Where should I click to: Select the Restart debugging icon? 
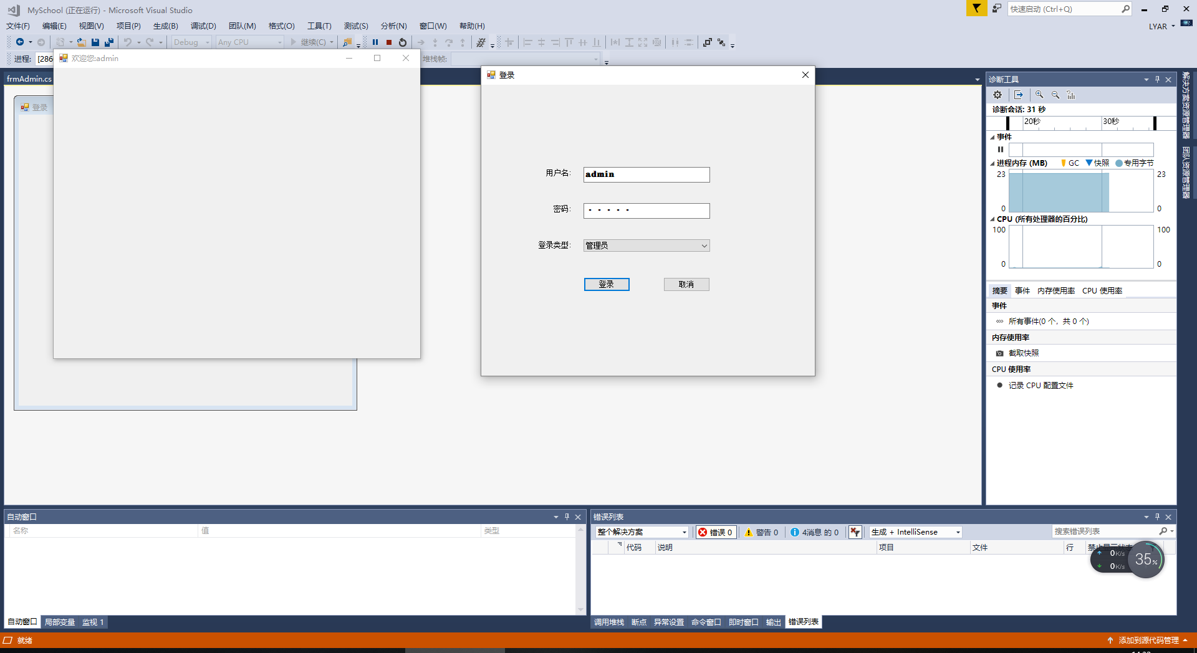click(x=402, y=42)
